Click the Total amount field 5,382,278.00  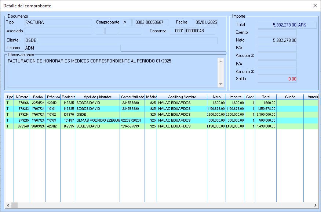click(x=277, y=25)
